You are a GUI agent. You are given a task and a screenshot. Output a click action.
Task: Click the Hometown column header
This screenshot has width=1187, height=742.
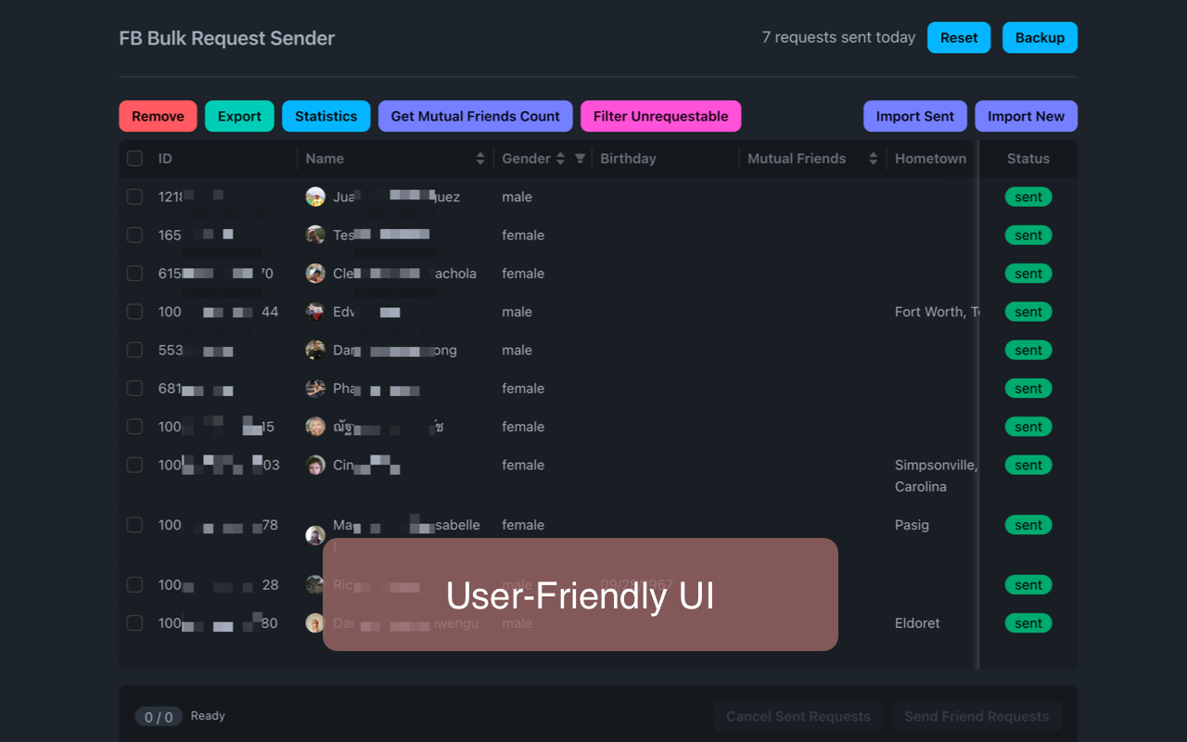point(930,159)
